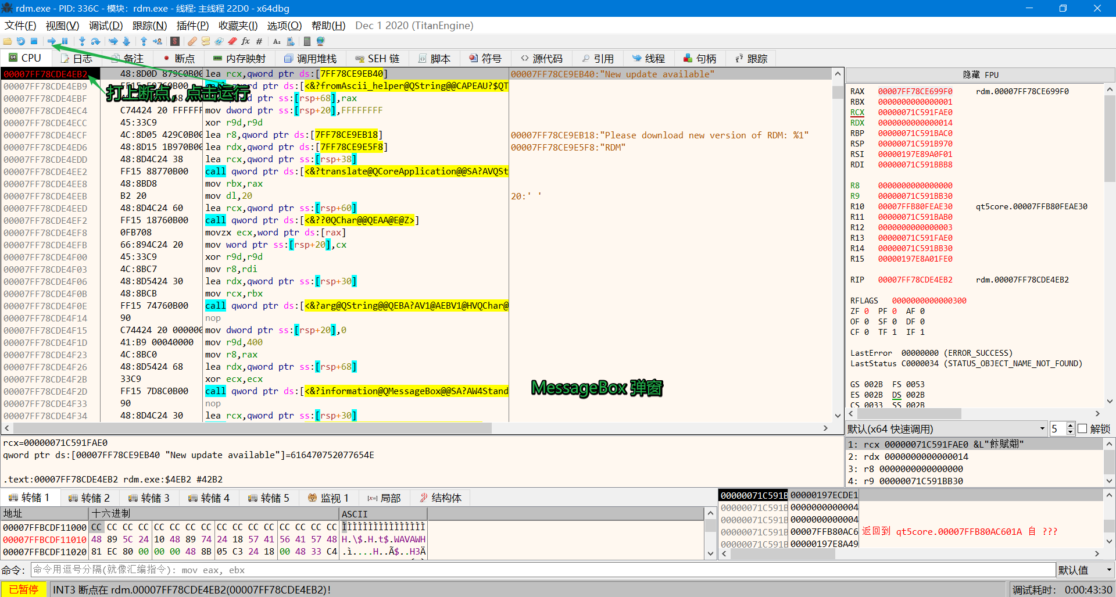Click the dump panel scroll down arrow
Screen dimensions: 1116x597
(710, 553)
